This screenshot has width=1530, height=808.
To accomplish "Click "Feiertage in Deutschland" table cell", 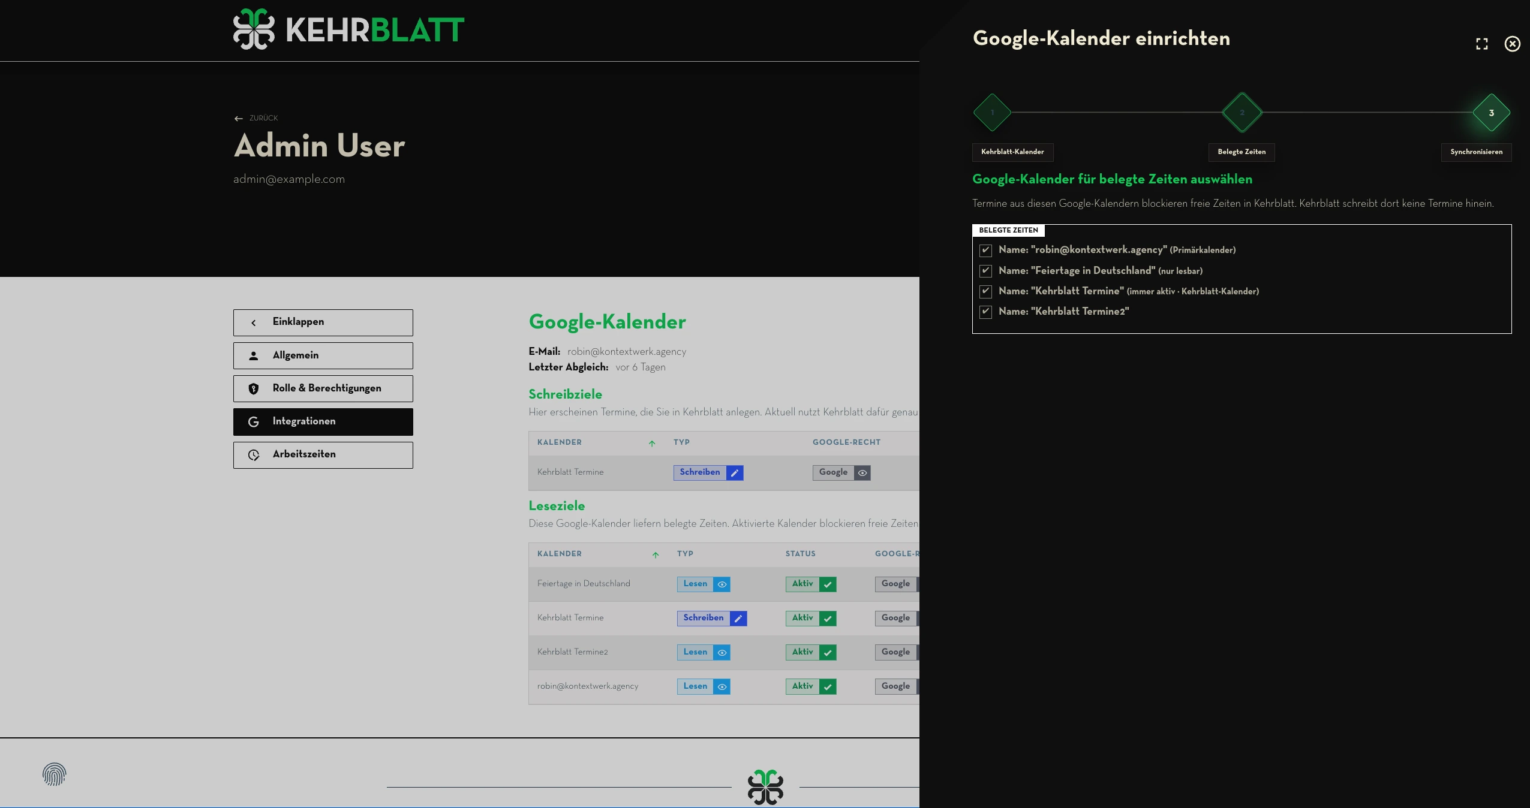I will point(584,584).
